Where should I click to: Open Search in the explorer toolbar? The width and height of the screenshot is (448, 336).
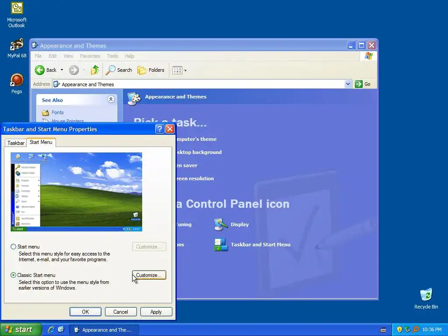[119, 70]
